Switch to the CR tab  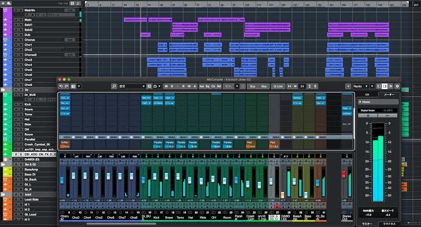point(367,94)
